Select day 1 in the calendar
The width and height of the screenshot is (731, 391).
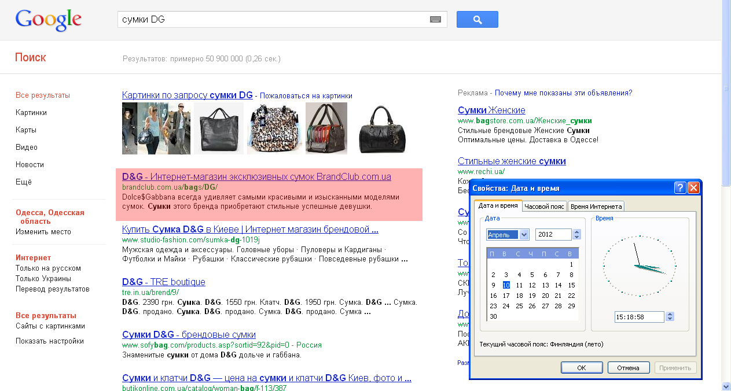(571, 264)
